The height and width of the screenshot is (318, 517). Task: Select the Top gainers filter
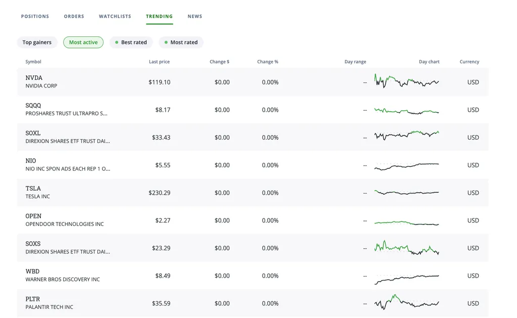37,42
